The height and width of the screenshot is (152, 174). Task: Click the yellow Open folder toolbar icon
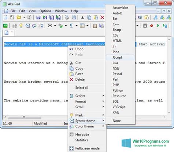pyautogui.click(x=19, y=18)
